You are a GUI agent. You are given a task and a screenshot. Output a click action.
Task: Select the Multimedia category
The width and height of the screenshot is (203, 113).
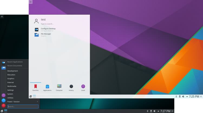[12, 86]
